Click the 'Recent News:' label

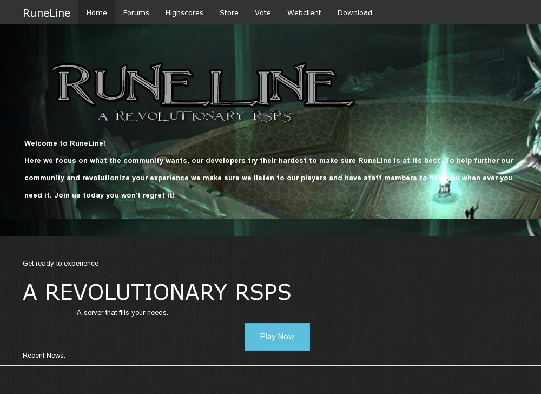tap(44, 356)
